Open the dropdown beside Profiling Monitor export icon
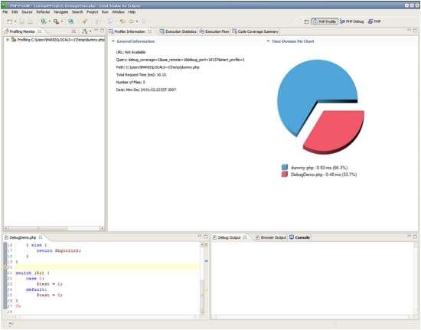The width and height of the screenshot is (421, 330). click(90, 31)
